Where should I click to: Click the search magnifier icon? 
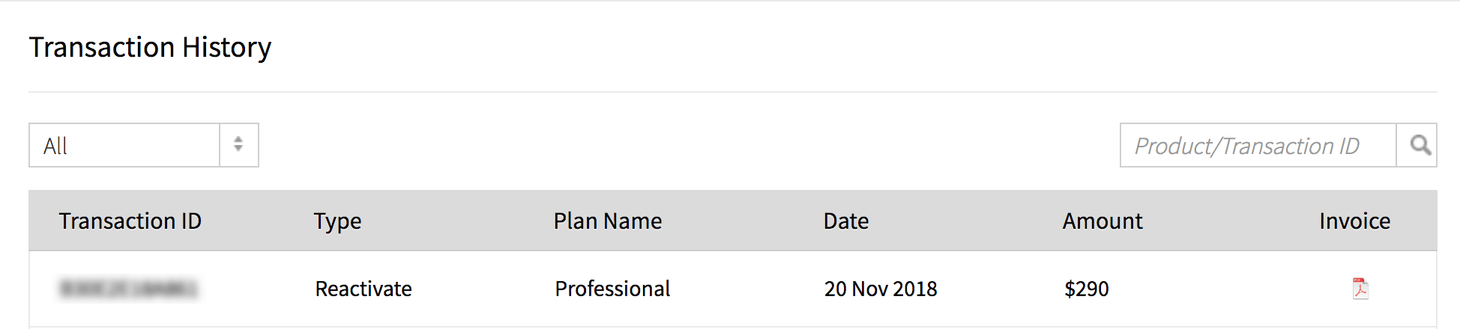1418,145
